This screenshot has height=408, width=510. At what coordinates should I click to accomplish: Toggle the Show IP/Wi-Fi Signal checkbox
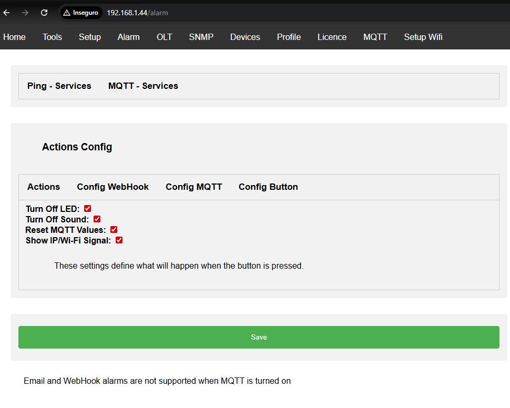coord(119,240)
